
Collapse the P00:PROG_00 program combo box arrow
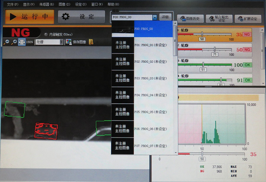tap(155, 17)
